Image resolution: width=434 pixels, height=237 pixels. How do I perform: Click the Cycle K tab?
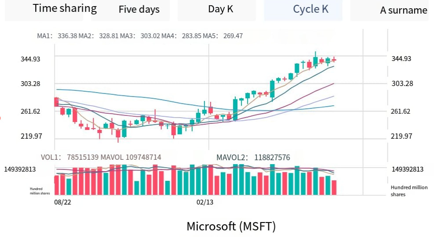tap(310, 9)
